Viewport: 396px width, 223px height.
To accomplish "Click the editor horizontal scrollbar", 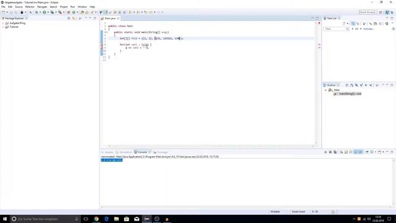I will (211, 146).
